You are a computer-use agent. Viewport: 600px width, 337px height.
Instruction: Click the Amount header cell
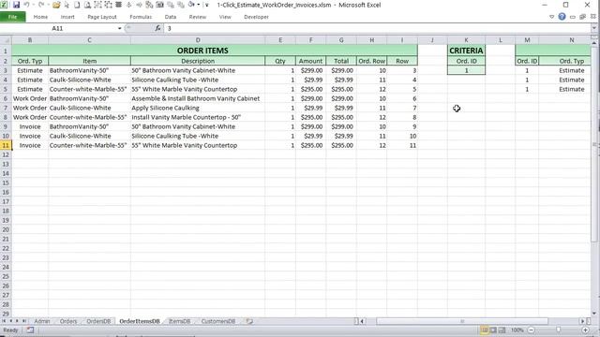(310, 61)
